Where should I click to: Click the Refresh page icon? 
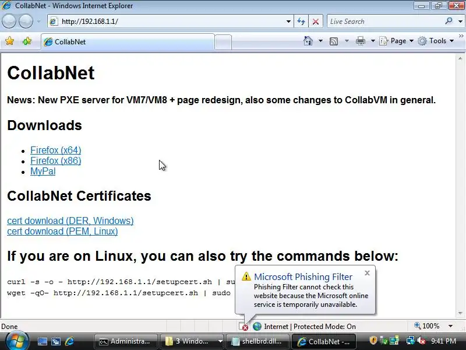pyautogui.click(x=301, y=22)
